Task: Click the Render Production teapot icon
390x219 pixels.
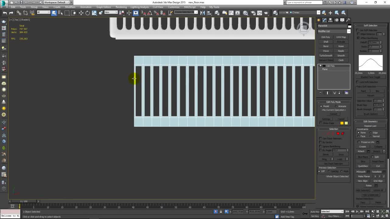Action: pyautogui.click(x=267, y=13)
